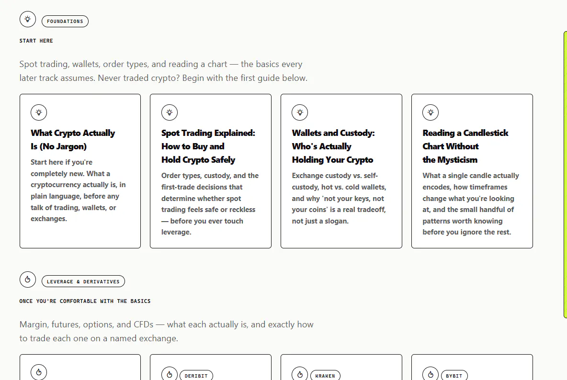Click lightbulb icon in What Crypto Actually Is card
Viewport: 567px width, 380px height.
click(39, 112)
